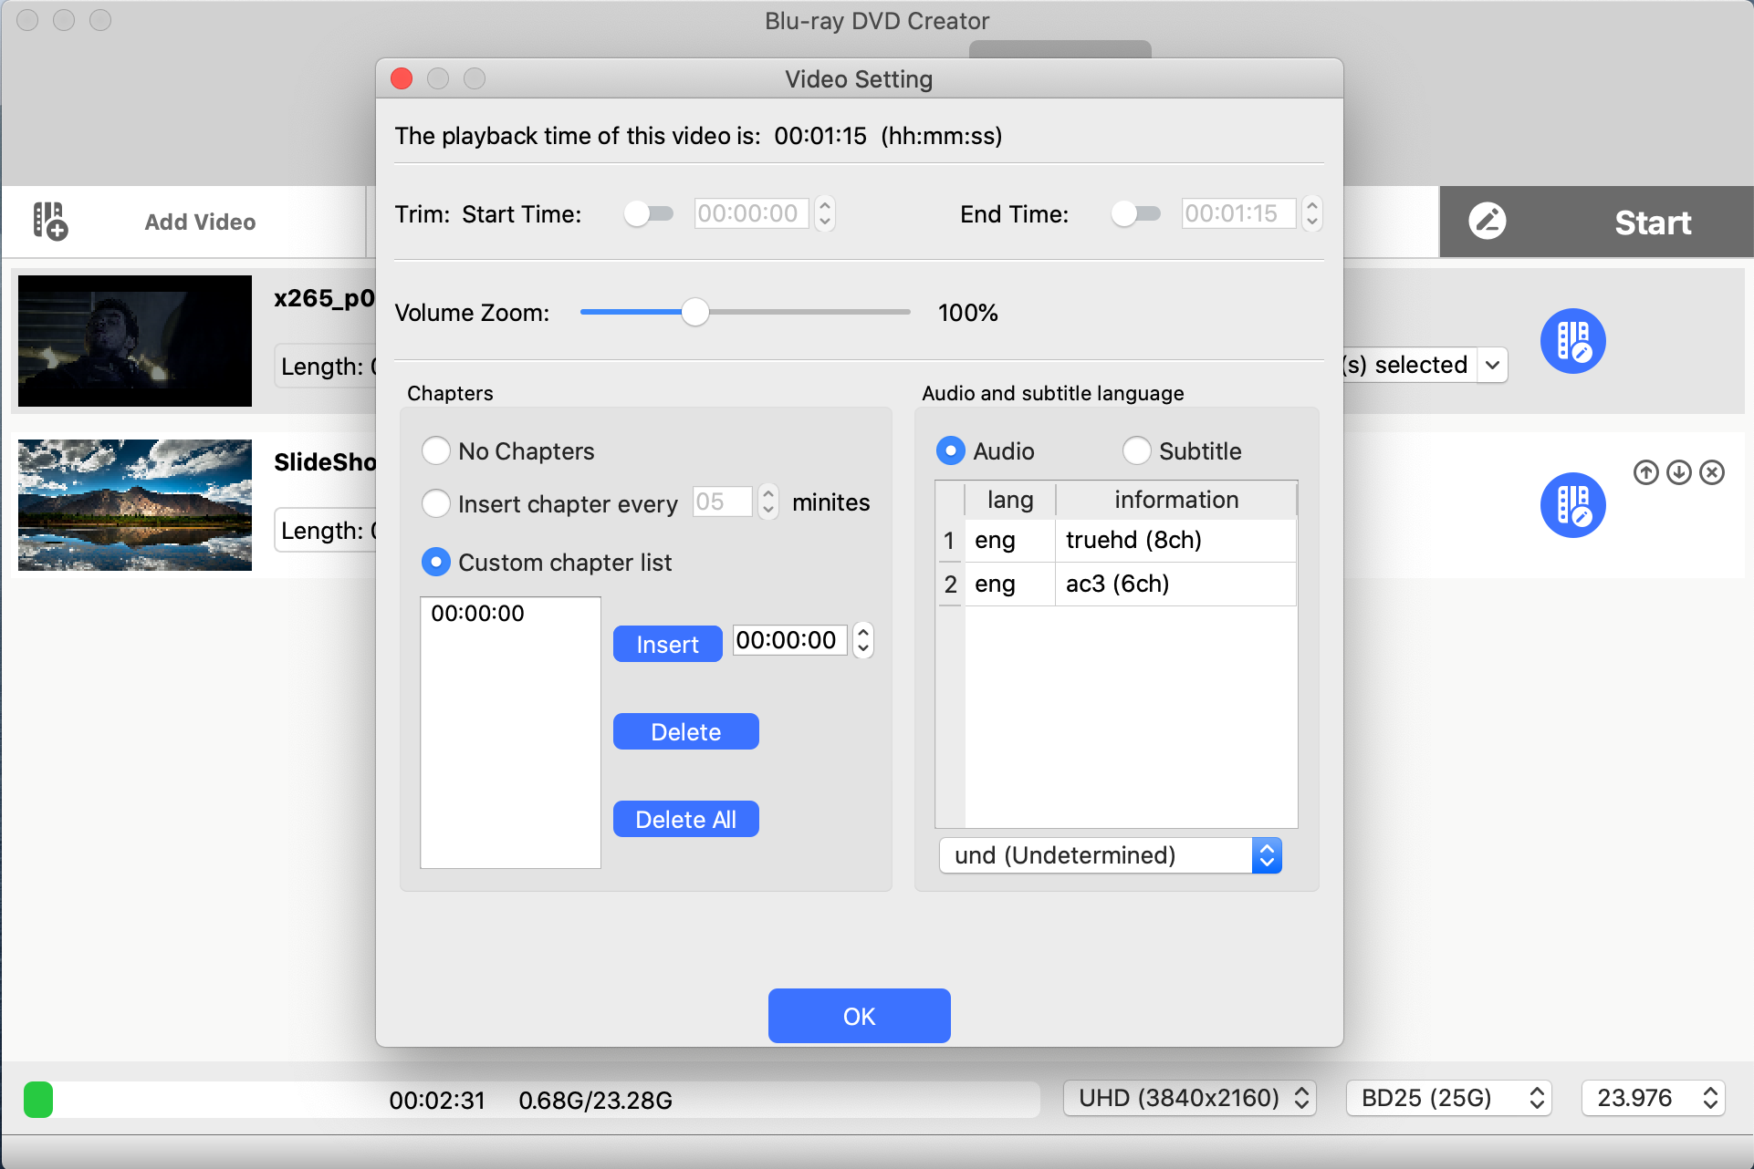Select the Subtitle radio button
This screenshot has height=1169, width=1754.
1137,451
